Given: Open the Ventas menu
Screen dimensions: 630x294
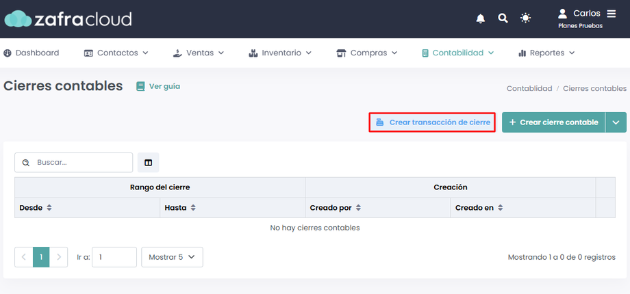Looking at the screenshot, I should [199, 53].
